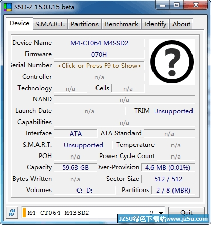Switch to the Benchmark tab

click(x=121, y=24)
